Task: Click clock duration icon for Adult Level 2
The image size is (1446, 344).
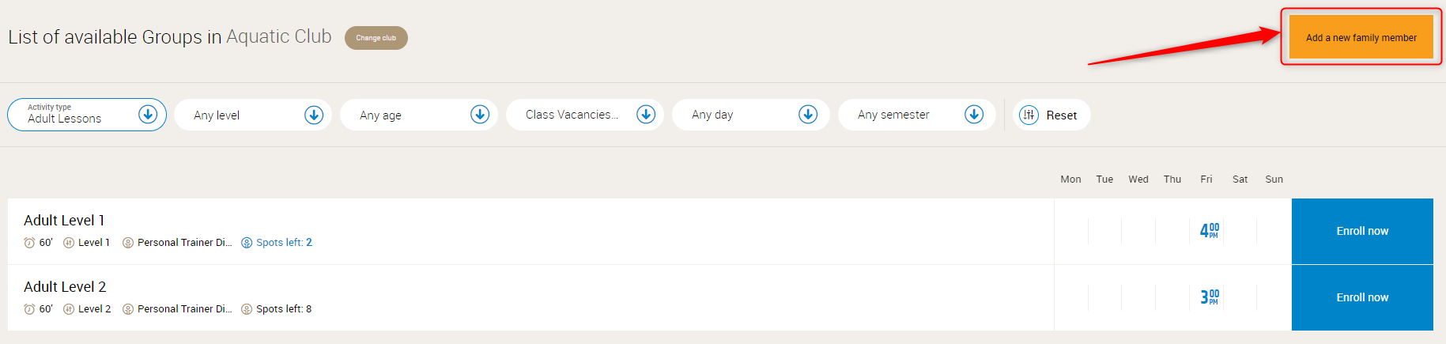Action: pos(29,309)
